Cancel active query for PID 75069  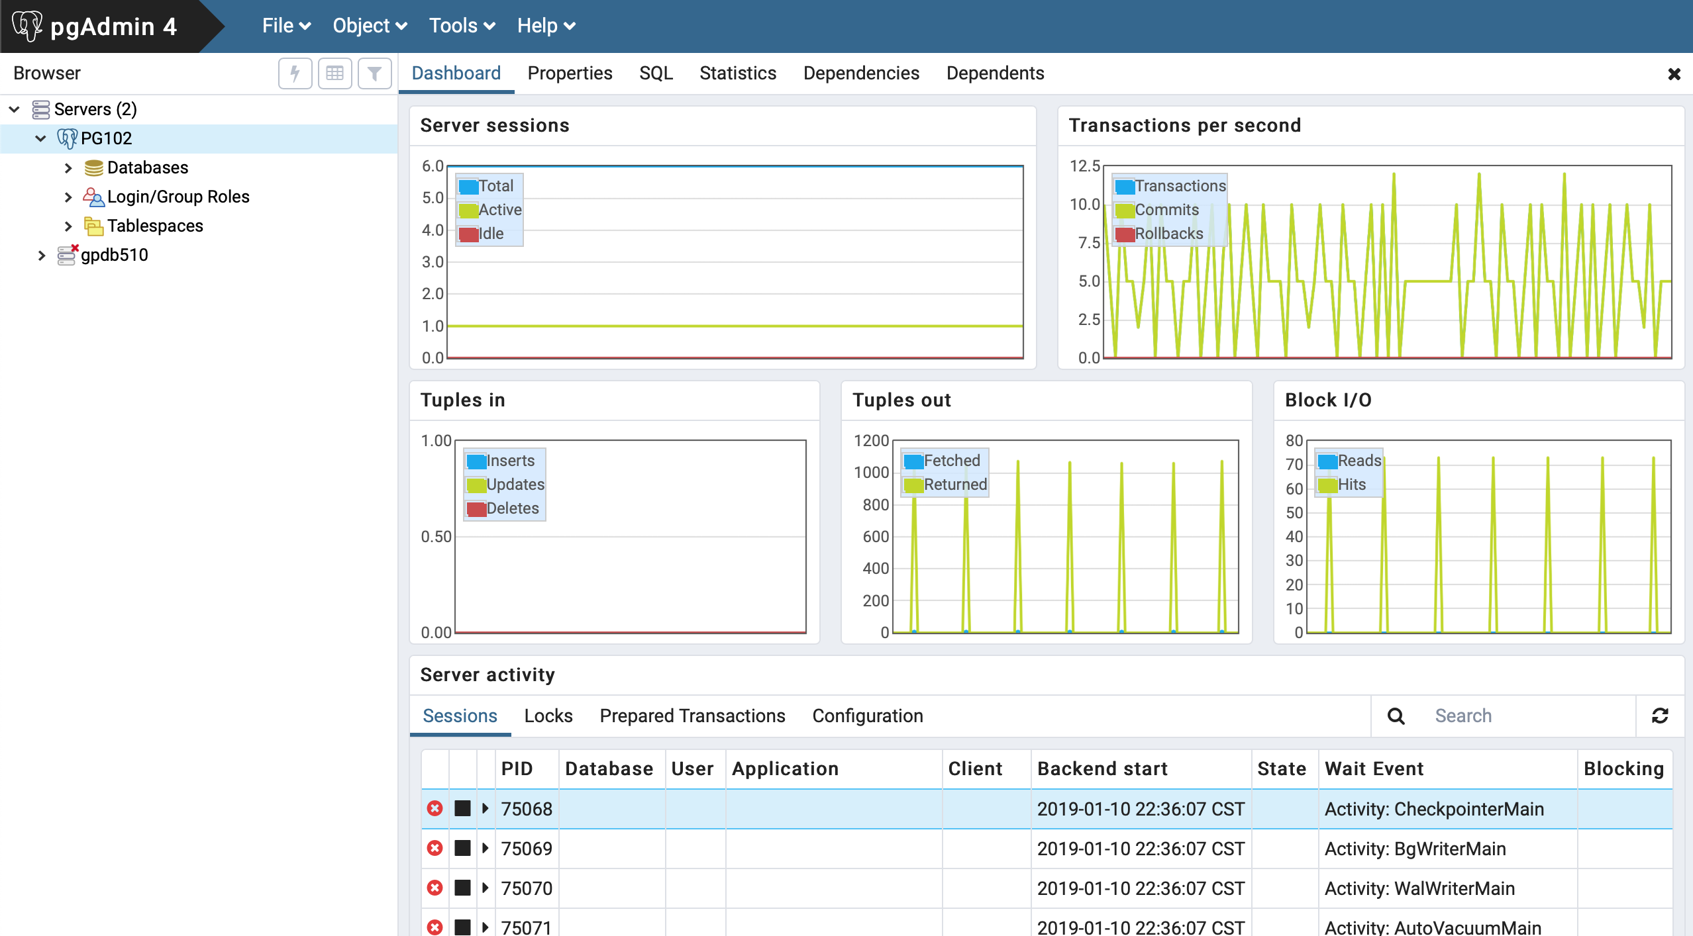pyautogui.click(x=462, y=848)
